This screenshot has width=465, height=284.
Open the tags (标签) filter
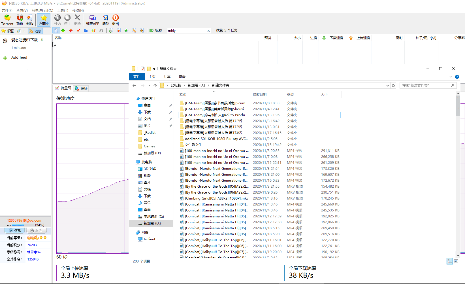[156, 30]
